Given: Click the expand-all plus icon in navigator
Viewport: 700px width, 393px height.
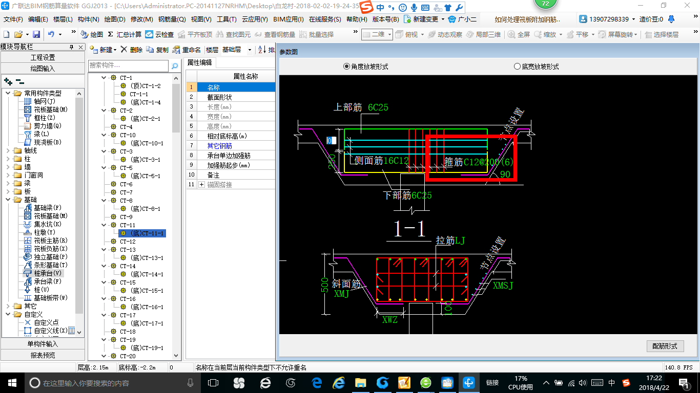Looking at the screenshot, I should pyautogui.click(x=8, y=81).
